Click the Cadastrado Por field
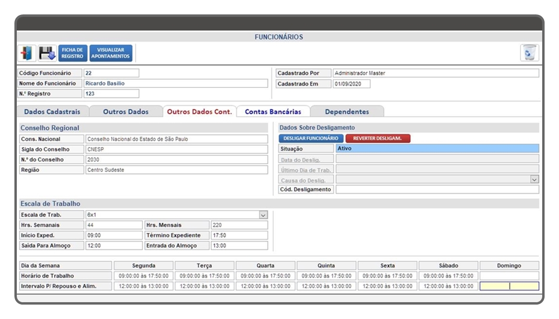 tap(436, 73)
